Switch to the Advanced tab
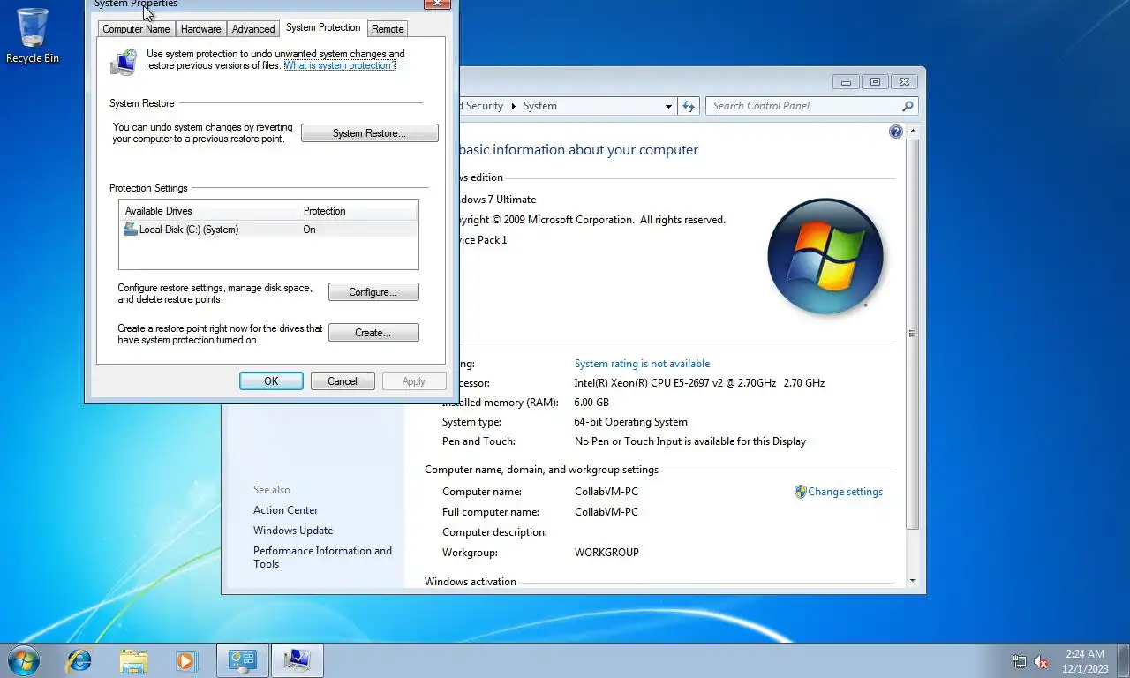 pos(253,29)
